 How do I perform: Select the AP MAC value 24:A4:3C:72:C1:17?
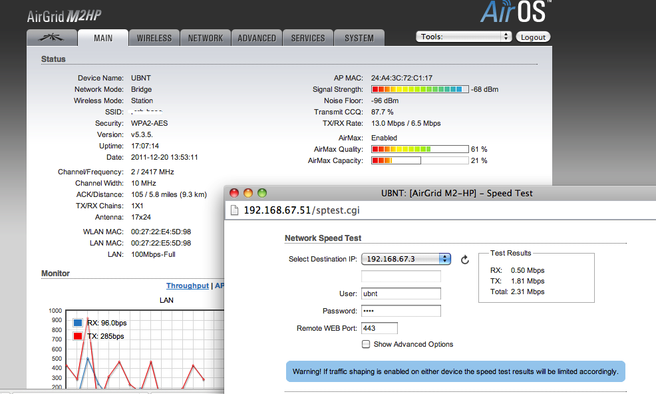tap(402, 78)
